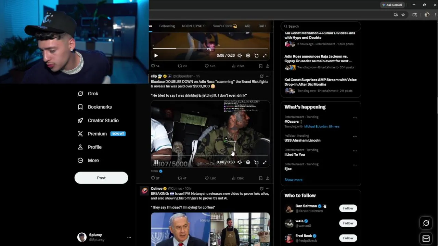Screen dimensions: 438x246
Task: Open Grok actions on Coinvo post
Action: tap(261, 189)
